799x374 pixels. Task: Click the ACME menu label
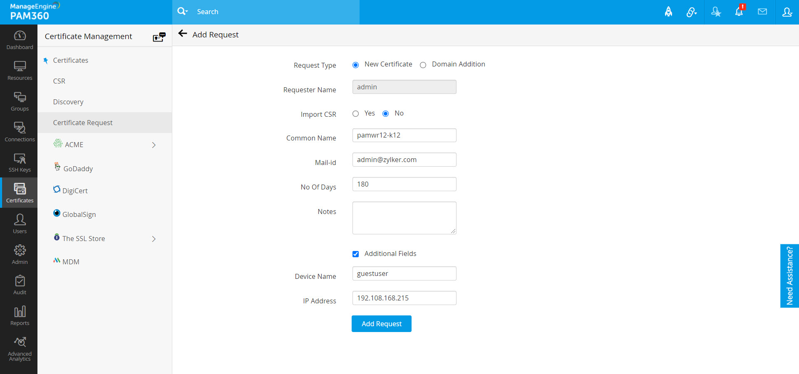pyautogui.click(x=74, y=145)
